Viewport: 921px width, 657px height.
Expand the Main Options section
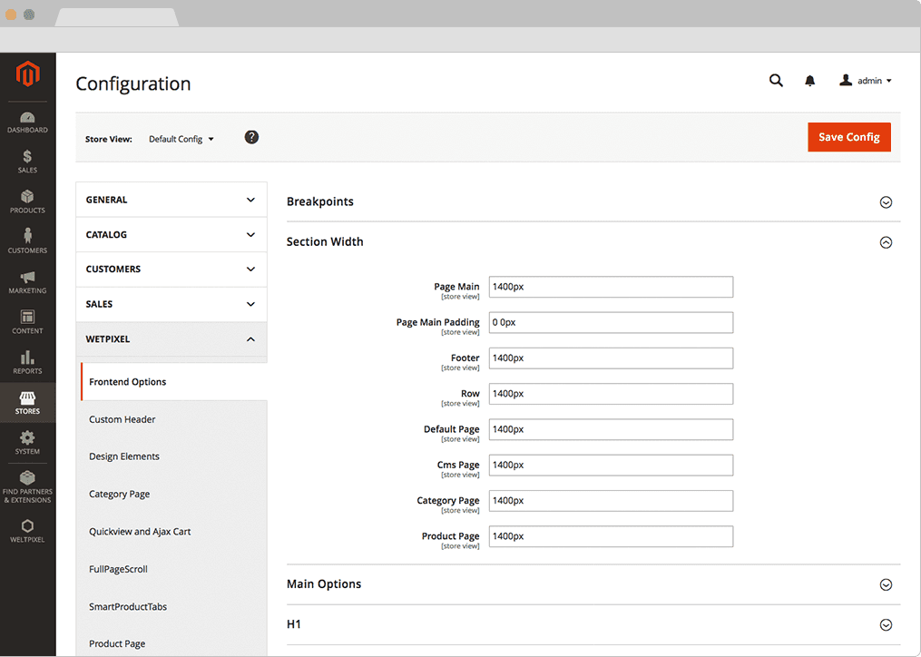tap(886, 584)
